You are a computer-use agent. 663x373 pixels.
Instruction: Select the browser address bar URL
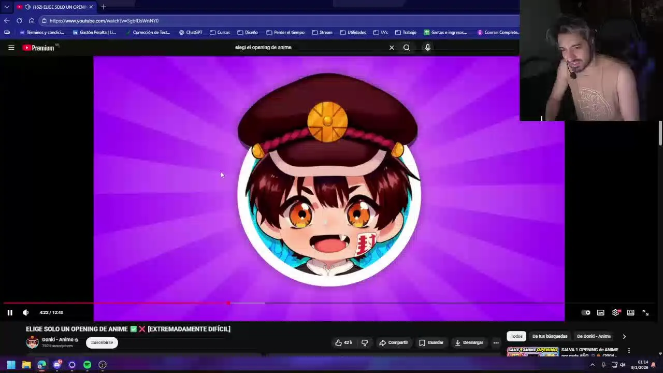pyautogui.click(x=104, y=21)
